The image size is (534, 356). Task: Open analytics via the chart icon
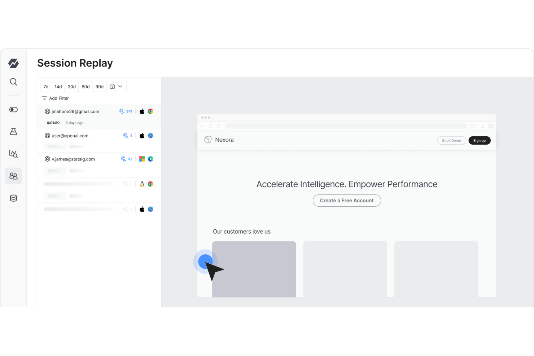tap(13, 154)
